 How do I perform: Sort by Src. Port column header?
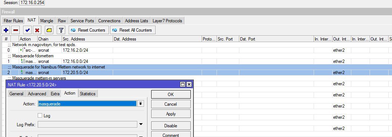(x=228, y=39)
